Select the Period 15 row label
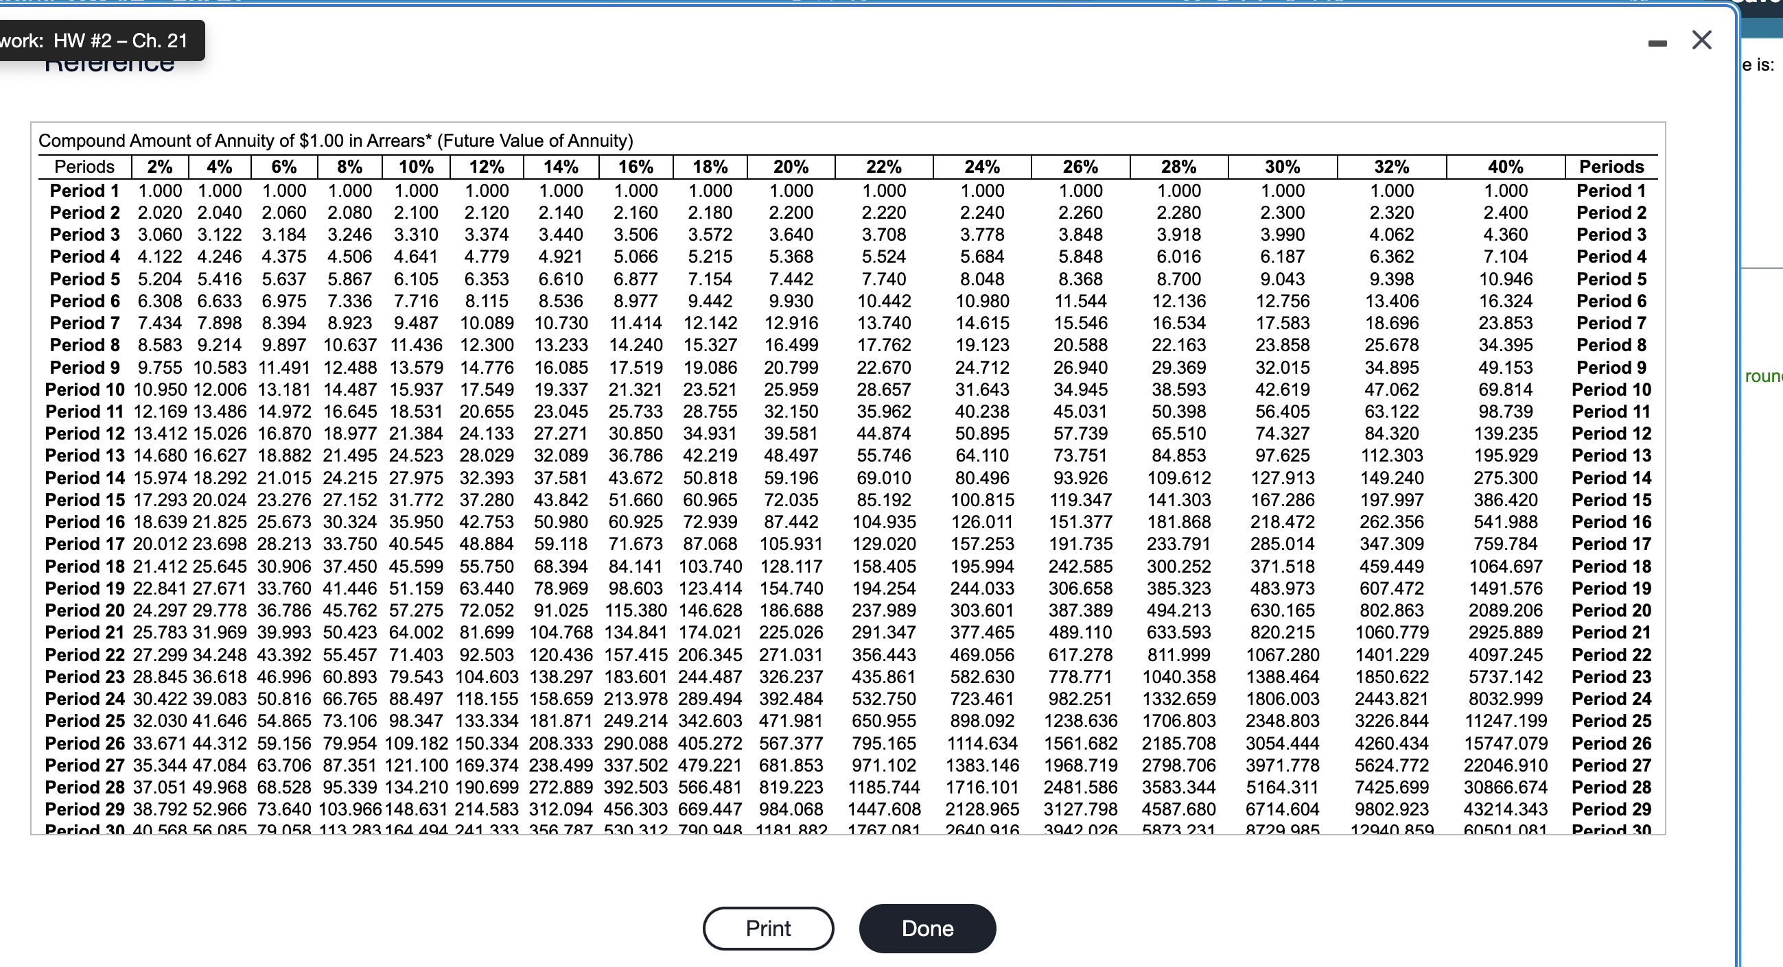Viewport: 1783px width, 967px height. click(84, 500)
